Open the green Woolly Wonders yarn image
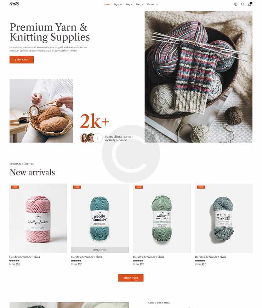262x308 pixels. [162, 218]
